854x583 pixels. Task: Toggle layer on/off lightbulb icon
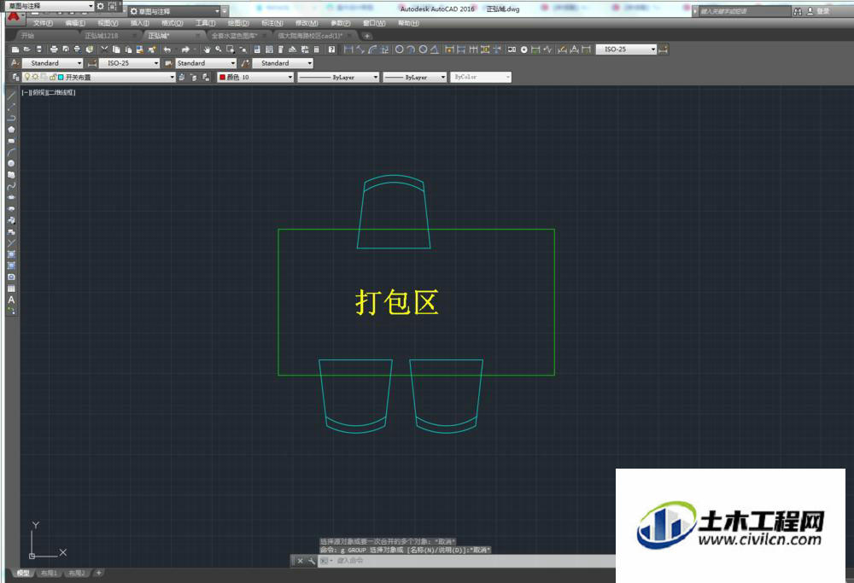27,78
